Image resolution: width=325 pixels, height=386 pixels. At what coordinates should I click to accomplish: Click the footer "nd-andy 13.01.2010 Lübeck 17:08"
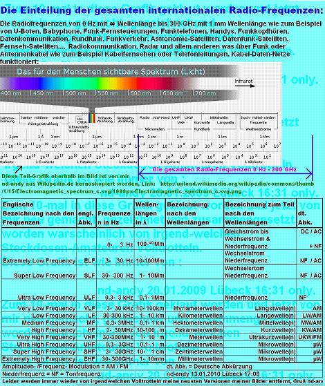213,374
